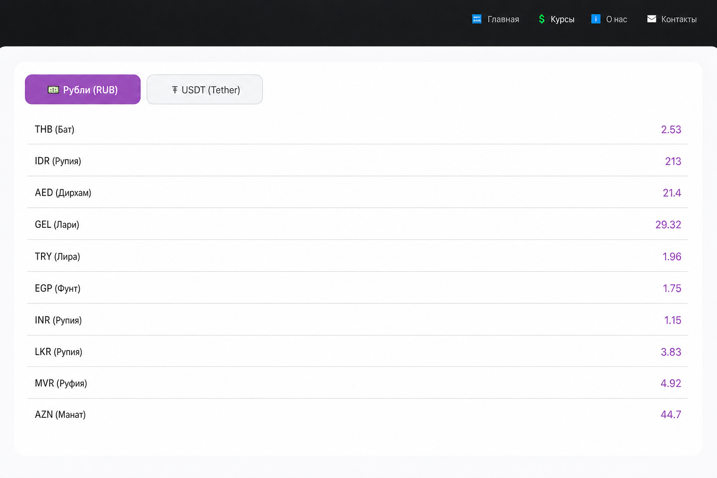The width and height of the screenshot is (717, 478).
Task: Click the MVR rate value 4.92
Action: click(671, 383)
